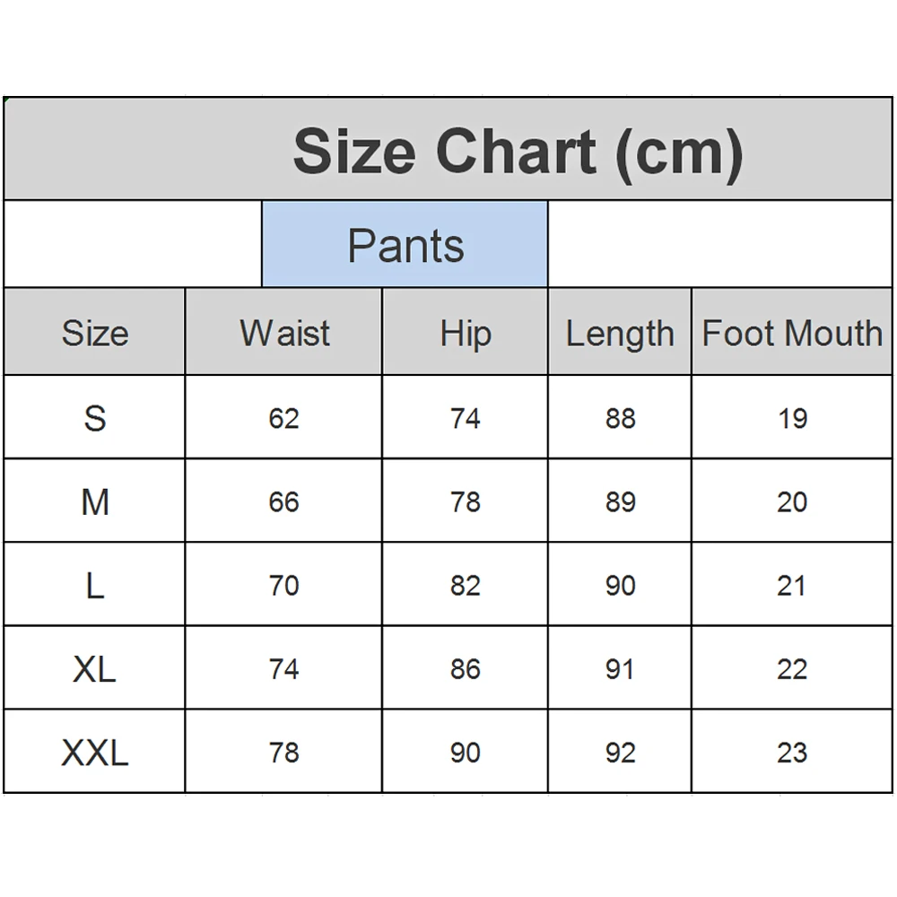Click the Size column header
Screen dimensions: 897x897
point(95,333)
